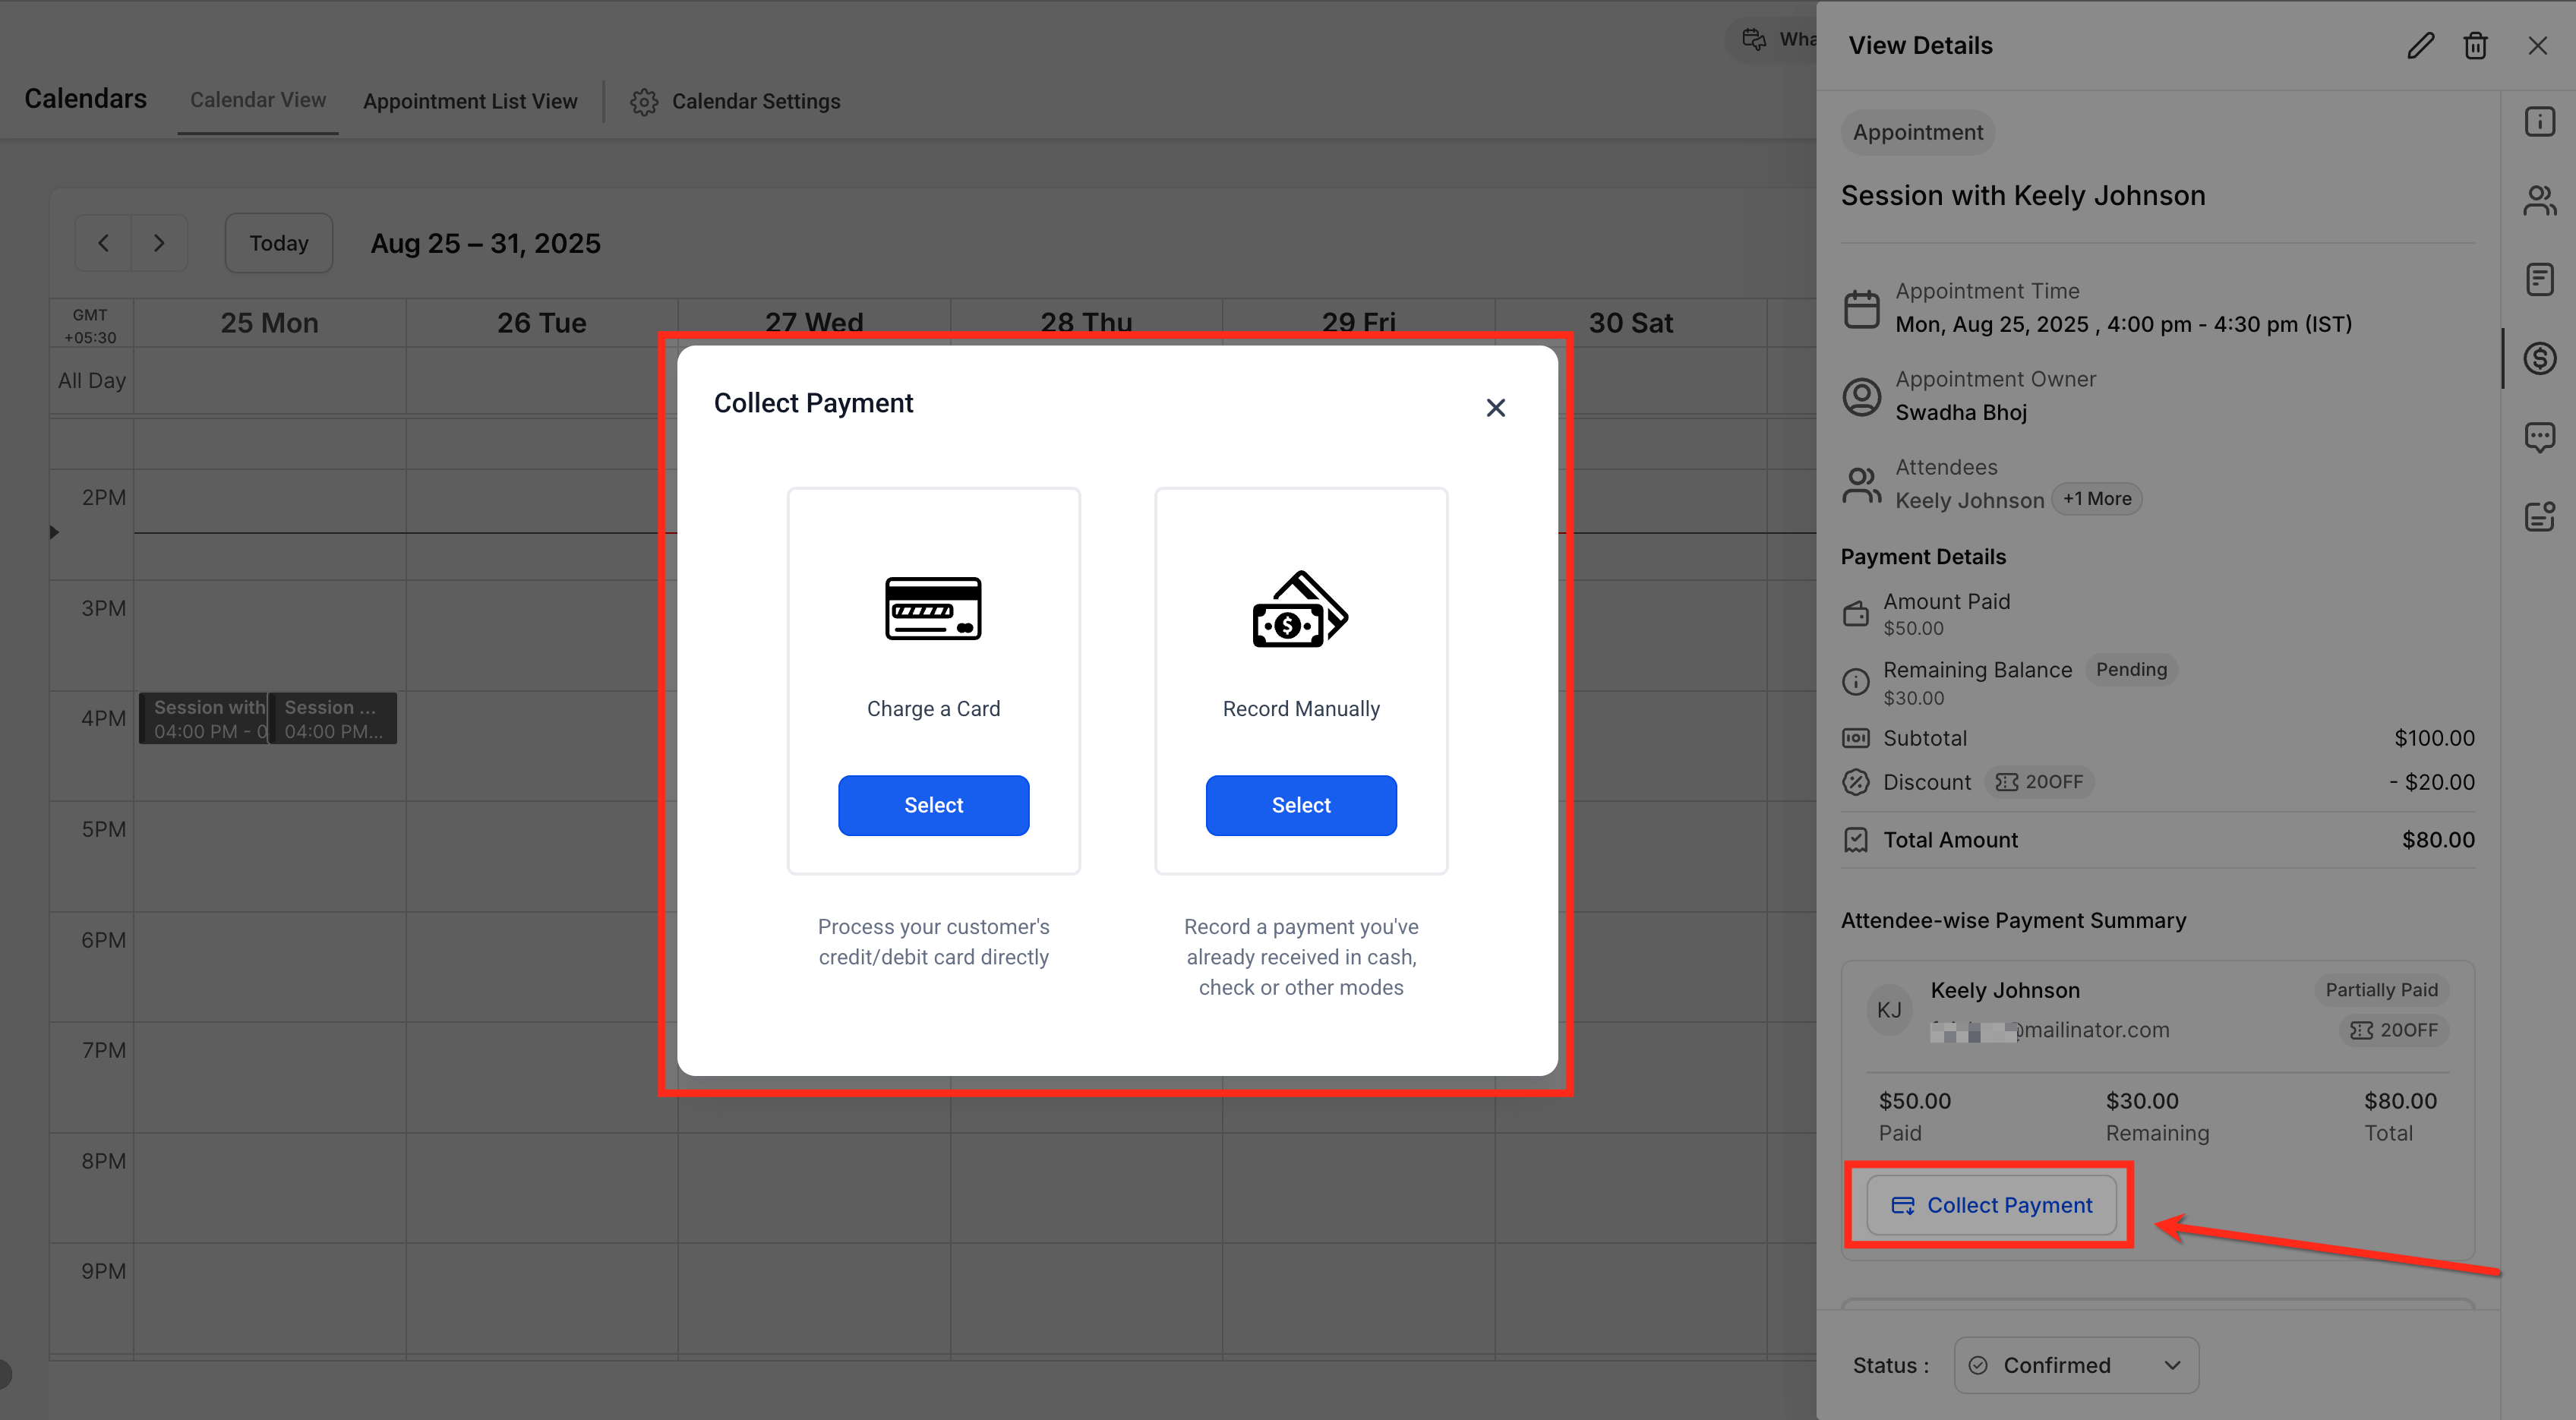Close the Collect Payment dialog
The height and width of the screenshot is (1420, 2576).
[x=1495, y=408]
